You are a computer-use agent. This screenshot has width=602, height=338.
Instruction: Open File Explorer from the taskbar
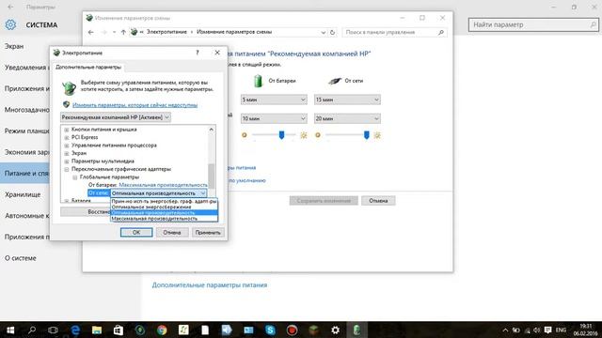coord(97,330)
